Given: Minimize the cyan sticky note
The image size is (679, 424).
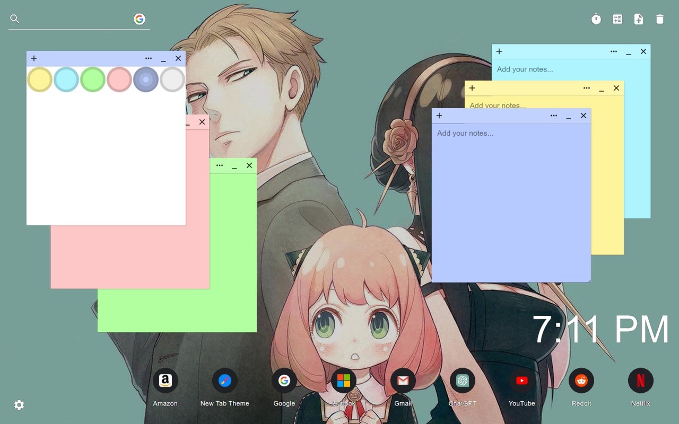Looking at the screenshot, I should pyautogui.click(x=629, y=52).
